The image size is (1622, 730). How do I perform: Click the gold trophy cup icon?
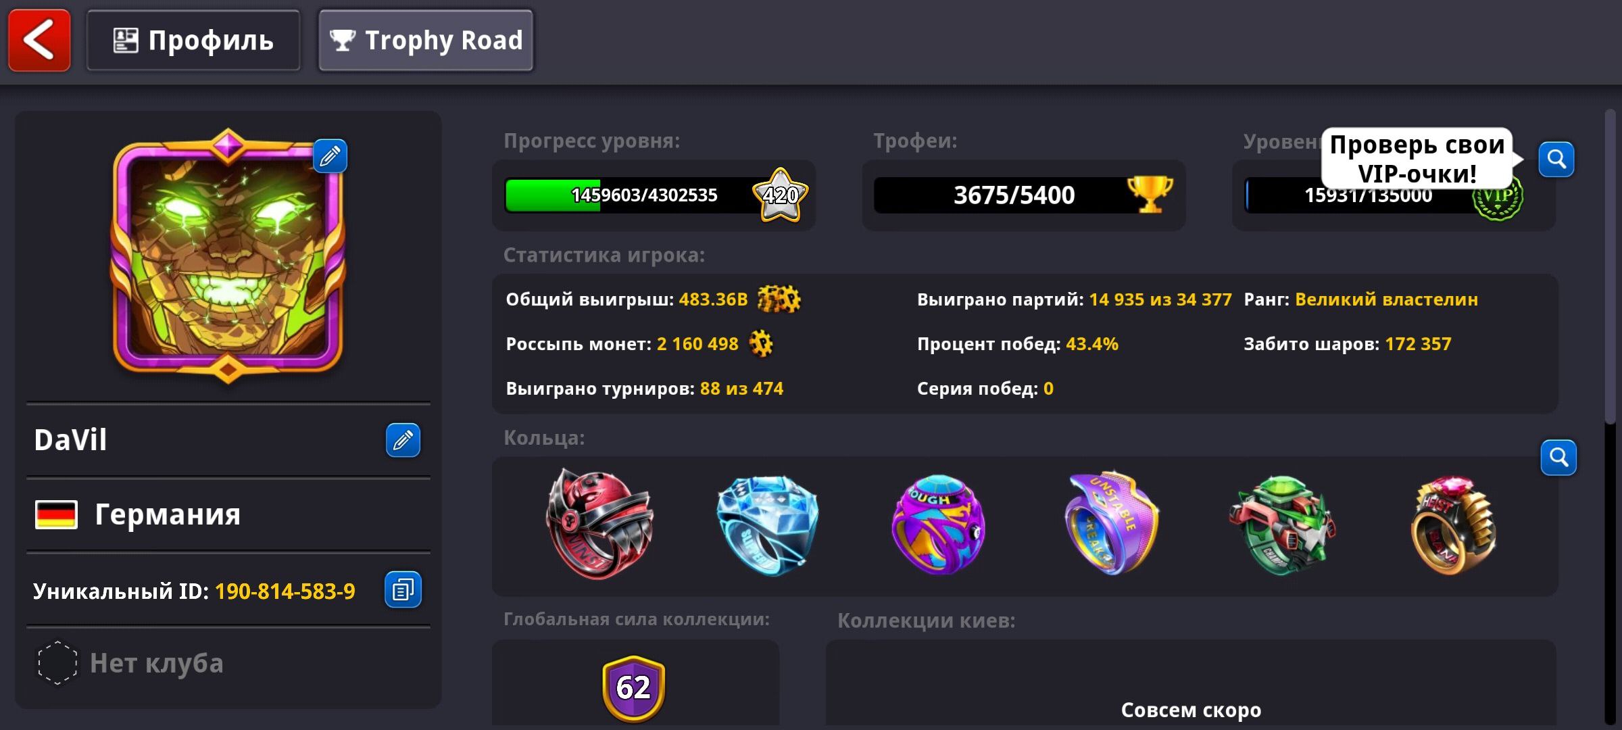pos(1150,194)
